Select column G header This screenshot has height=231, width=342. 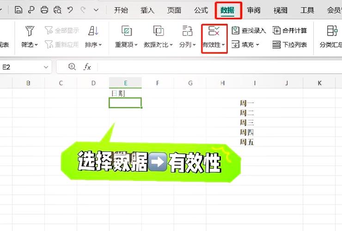pyautogui.click(x=190, y=83)
